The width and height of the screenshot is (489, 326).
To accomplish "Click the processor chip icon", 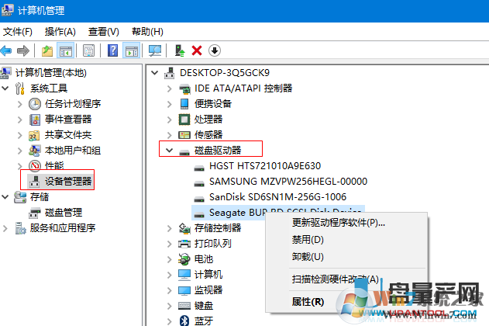I will point(184,120).
